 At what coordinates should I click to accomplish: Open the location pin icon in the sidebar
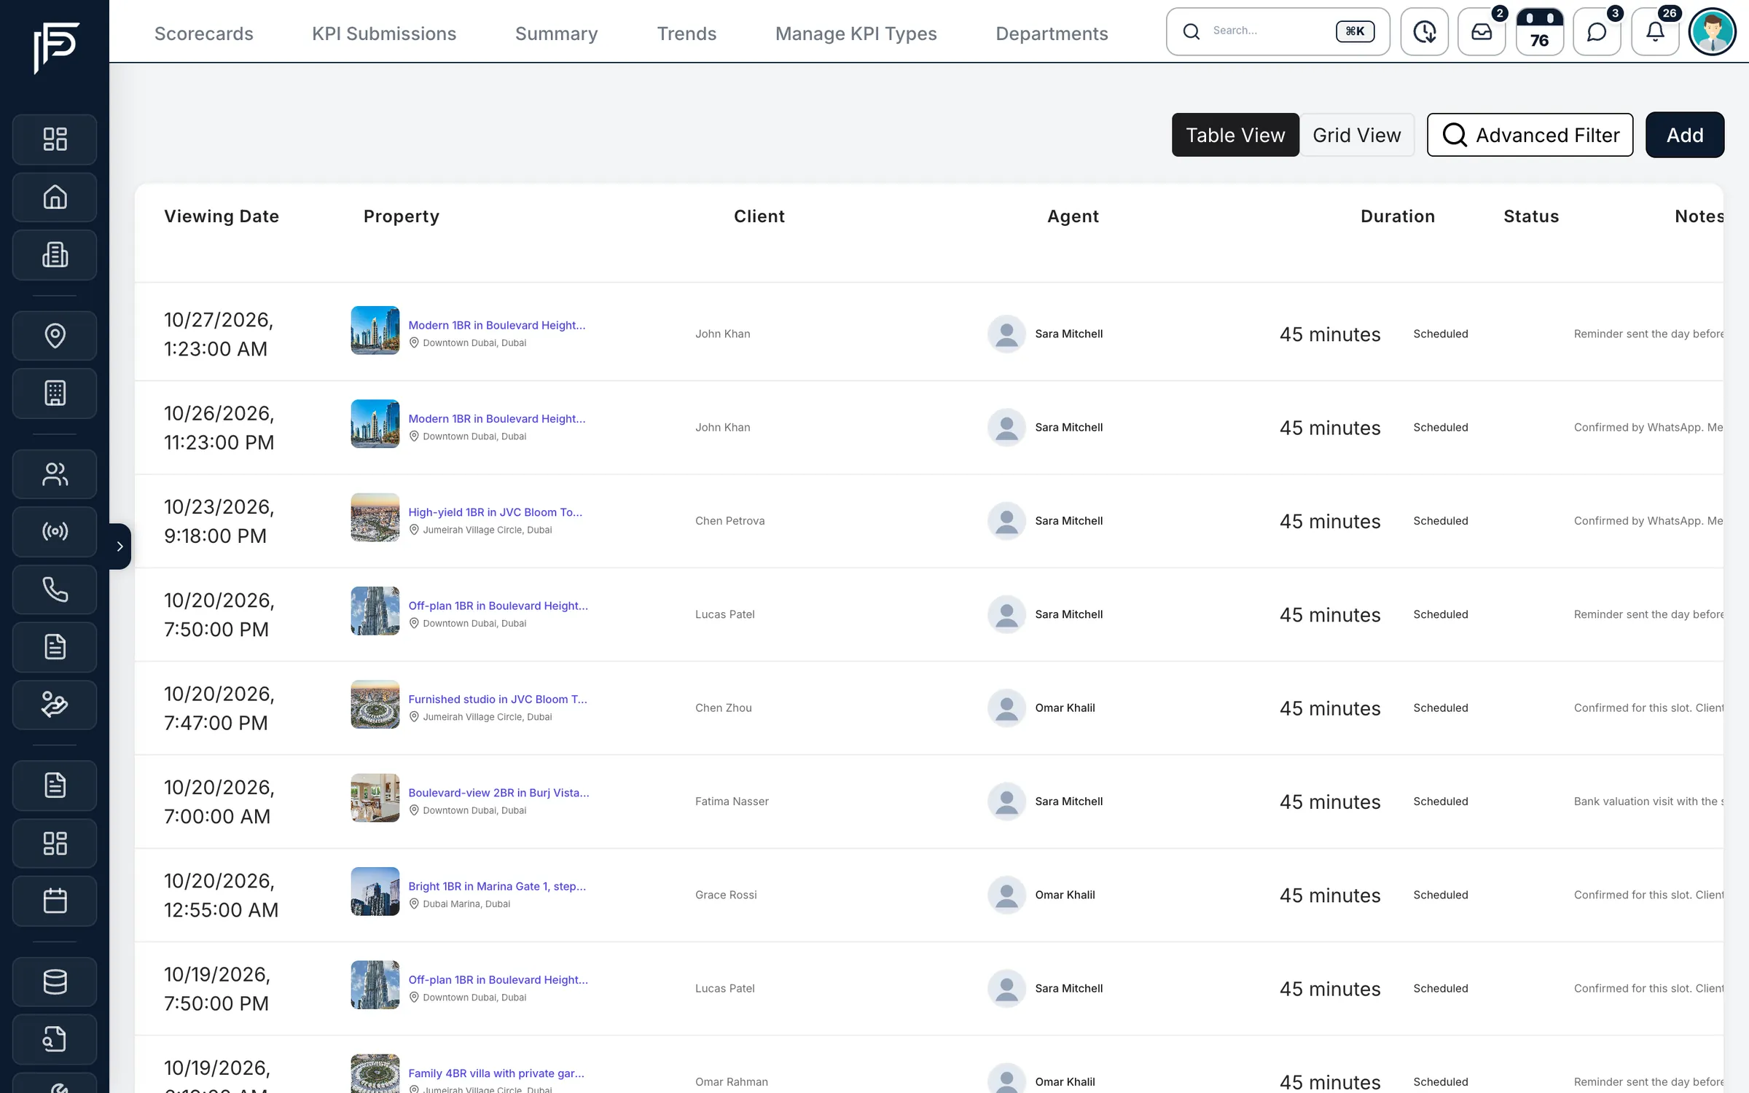55,336
